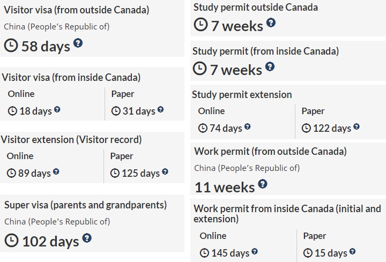Open help icon for Study permit from inside Canada
The image size is (386, 262).
pyautogui.click(x=270, y=66)
